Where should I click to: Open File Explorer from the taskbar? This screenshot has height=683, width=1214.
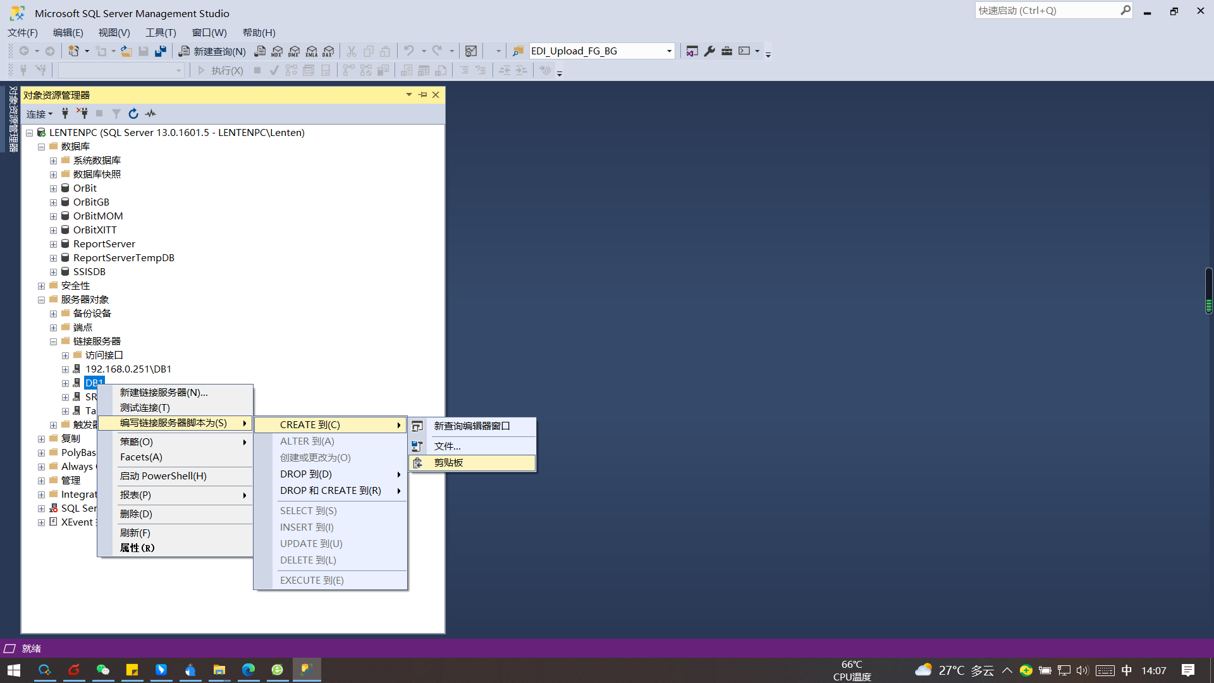point(219,670)
